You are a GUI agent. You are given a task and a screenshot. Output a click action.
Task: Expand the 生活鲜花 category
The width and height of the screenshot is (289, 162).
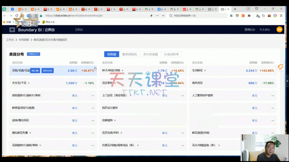[205, 71]
